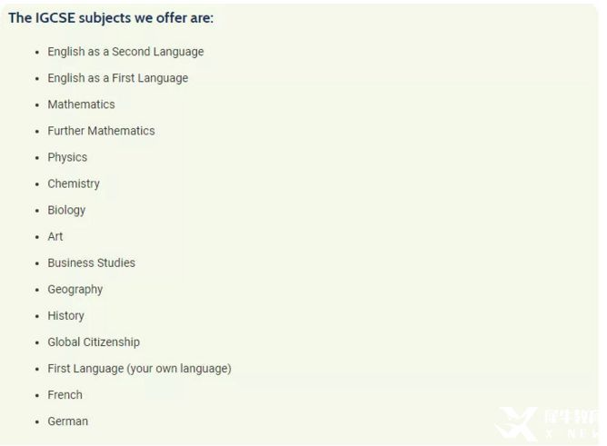
Task: Select the 'Physics' subject entry
Action: tap(67, 157)
